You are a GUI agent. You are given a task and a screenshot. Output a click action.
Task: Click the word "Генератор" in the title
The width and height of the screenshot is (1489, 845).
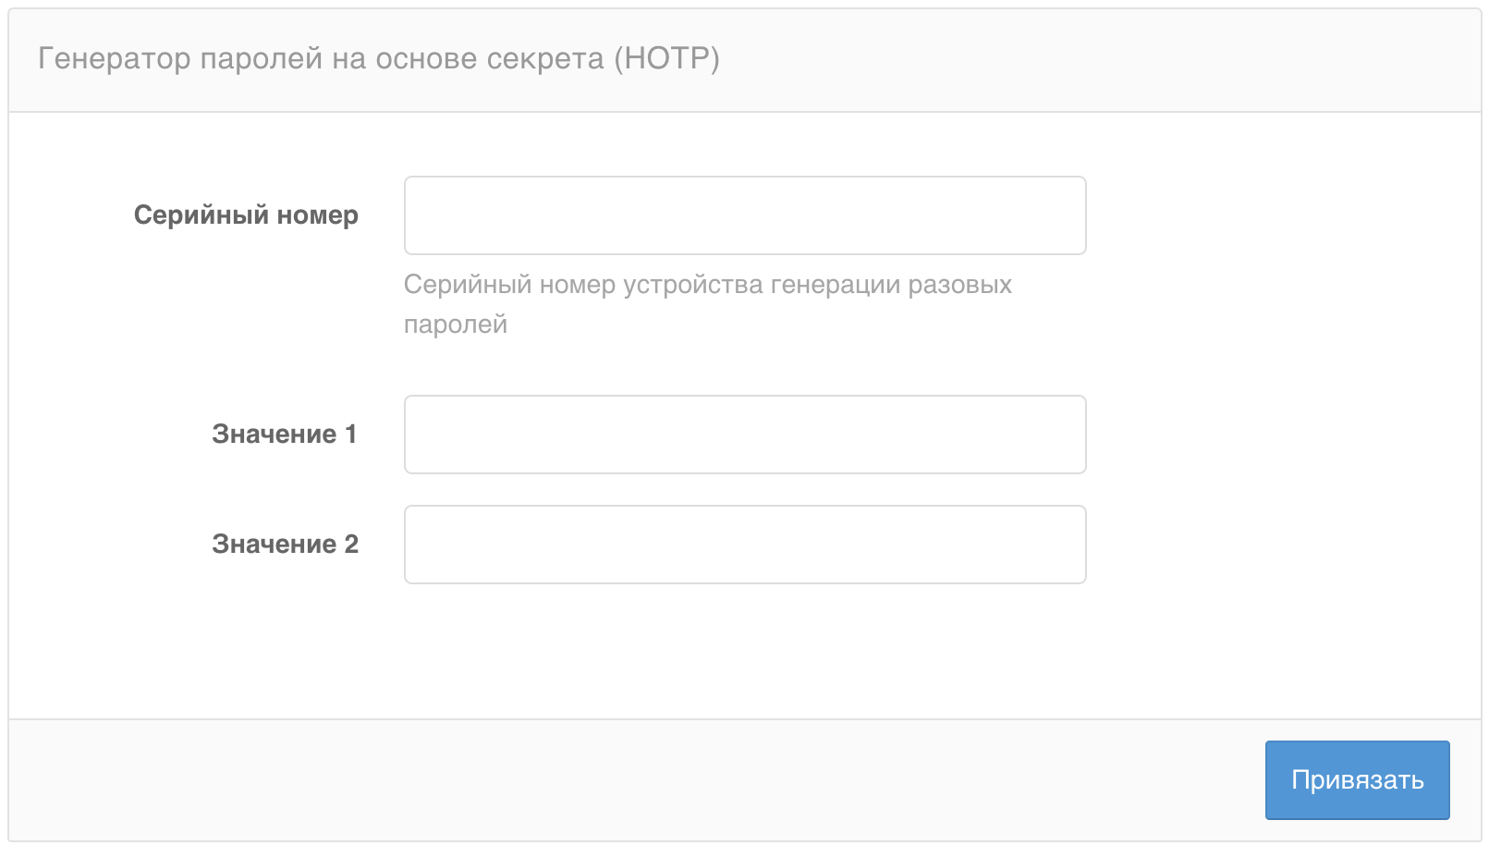pos(115,59)
